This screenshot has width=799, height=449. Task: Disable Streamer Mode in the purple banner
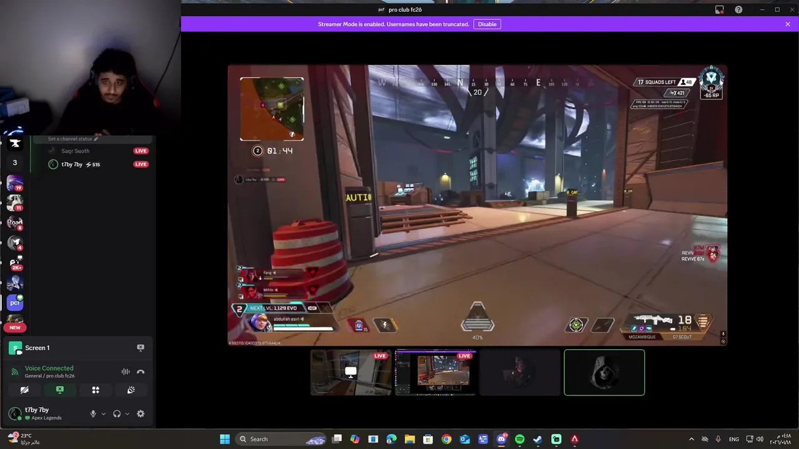(487, 24)
